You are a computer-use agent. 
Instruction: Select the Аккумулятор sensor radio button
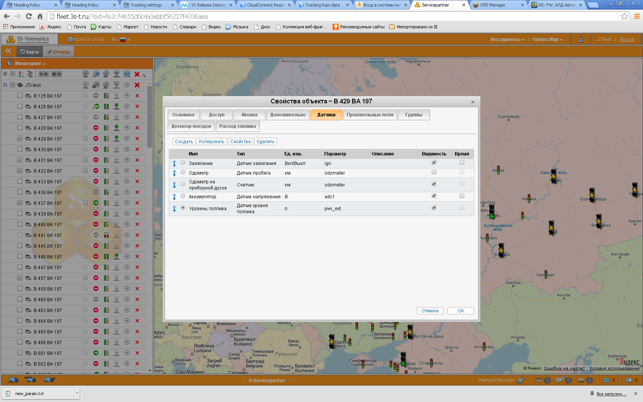click(x=183, y=196)
